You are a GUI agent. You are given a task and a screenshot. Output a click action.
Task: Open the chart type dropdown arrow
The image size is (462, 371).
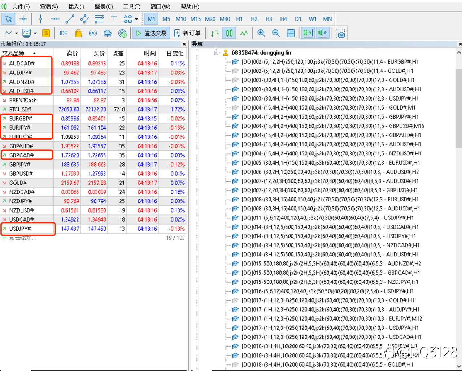(16, 33)
